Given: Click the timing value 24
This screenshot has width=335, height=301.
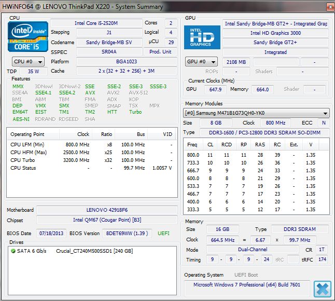Looking at the screenshot, I should pyautogui.click(x=267, y=259).
